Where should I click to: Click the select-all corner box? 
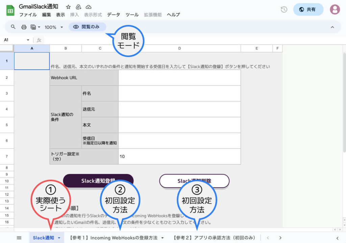7,48
